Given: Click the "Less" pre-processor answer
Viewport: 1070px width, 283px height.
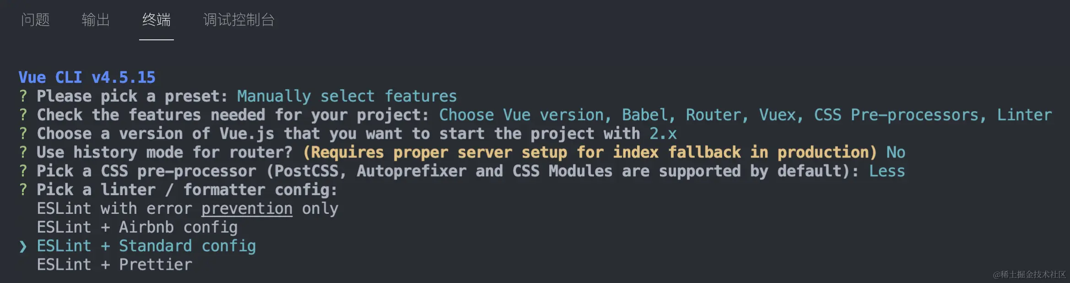Looking at the screenshot, I should 887,171.
